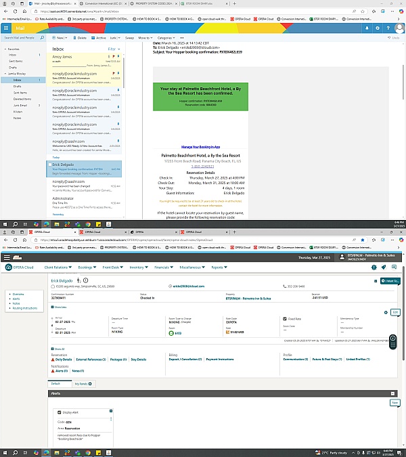Collapse the Alerts panel
This screenshot has height=457, width=406.
(x=392, y=393)
